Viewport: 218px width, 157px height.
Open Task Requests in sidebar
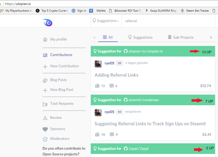62,103
